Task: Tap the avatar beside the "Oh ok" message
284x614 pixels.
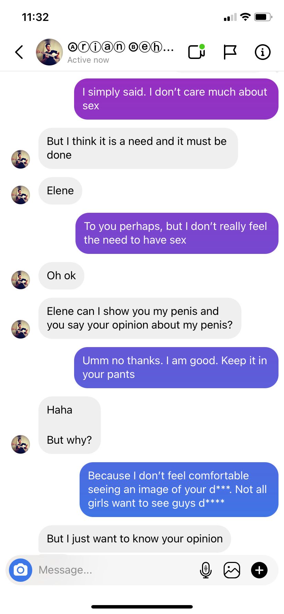Action: tap(21, 280)
